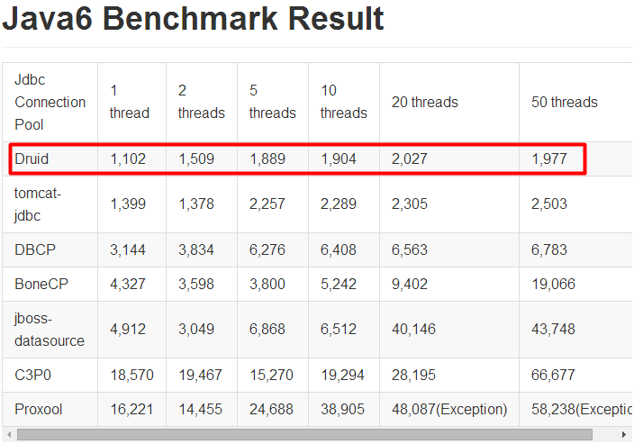Click the Proxool row label
This screenshot has width=634, height=444.
coord(39,409)
